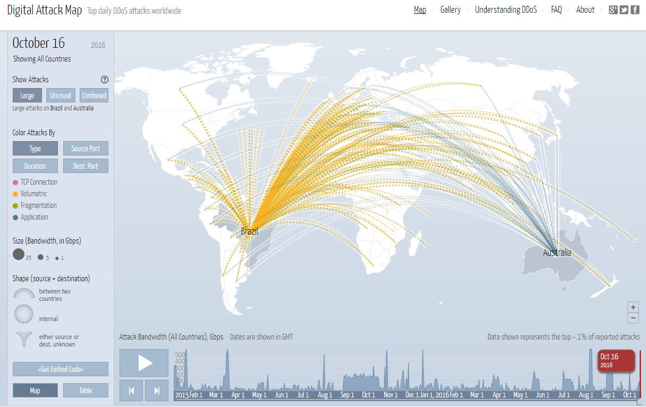This screenshot has width=646, height=407.
Task: Jump timeline to Jun 1 2016
Action: pos(542,395)
